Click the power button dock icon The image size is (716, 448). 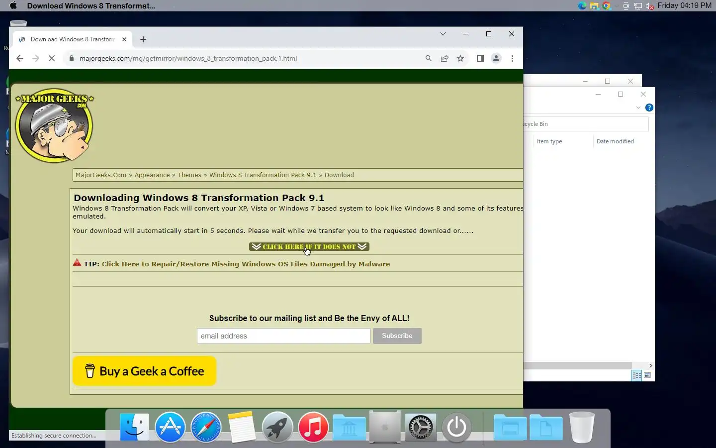coord(456,427)
